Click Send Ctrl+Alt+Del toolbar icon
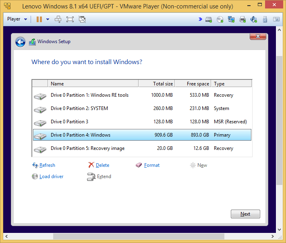Image resolution: width=286 pixels, height=243 pixels. point(58,19)
